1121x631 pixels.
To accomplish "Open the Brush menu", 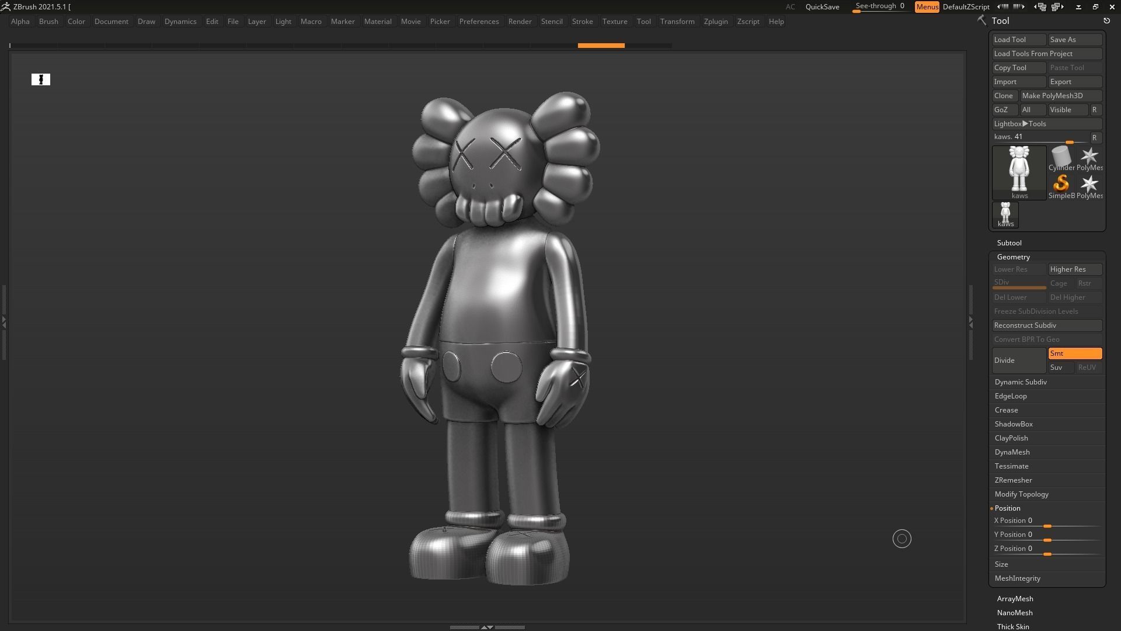I will pos(48,22).
